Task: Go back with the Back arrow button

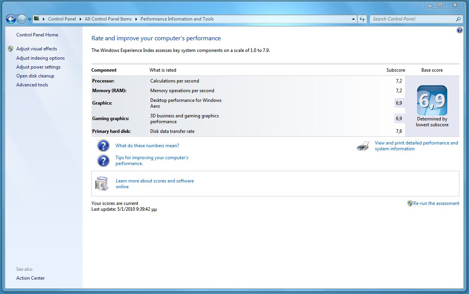Action: tap(11, 19)
